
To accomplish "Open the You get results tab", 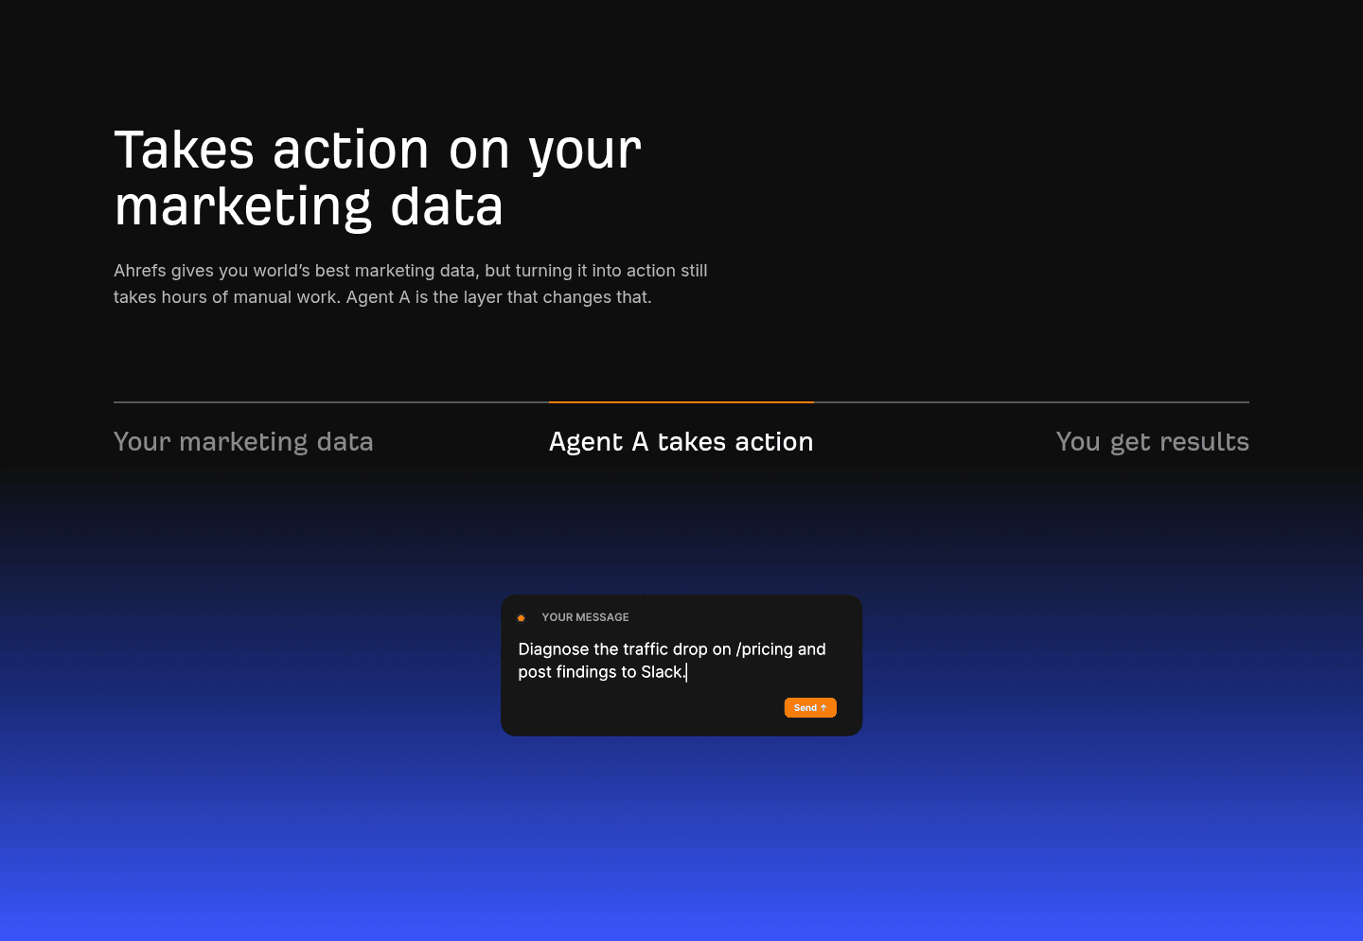I will pos(1152,441).
